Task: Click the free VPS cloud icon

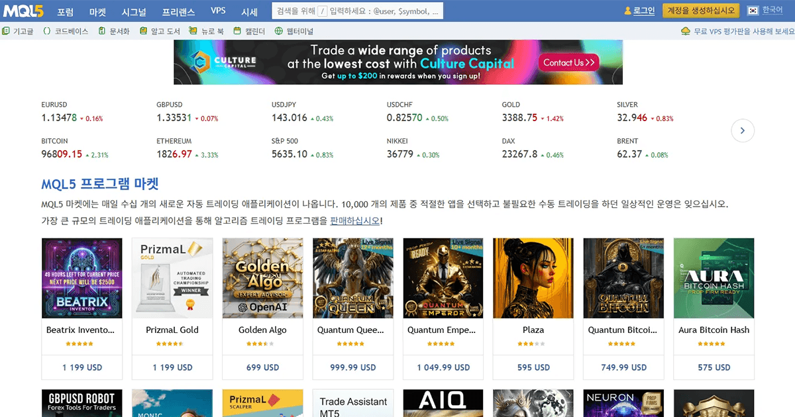Action: point(686,31)
